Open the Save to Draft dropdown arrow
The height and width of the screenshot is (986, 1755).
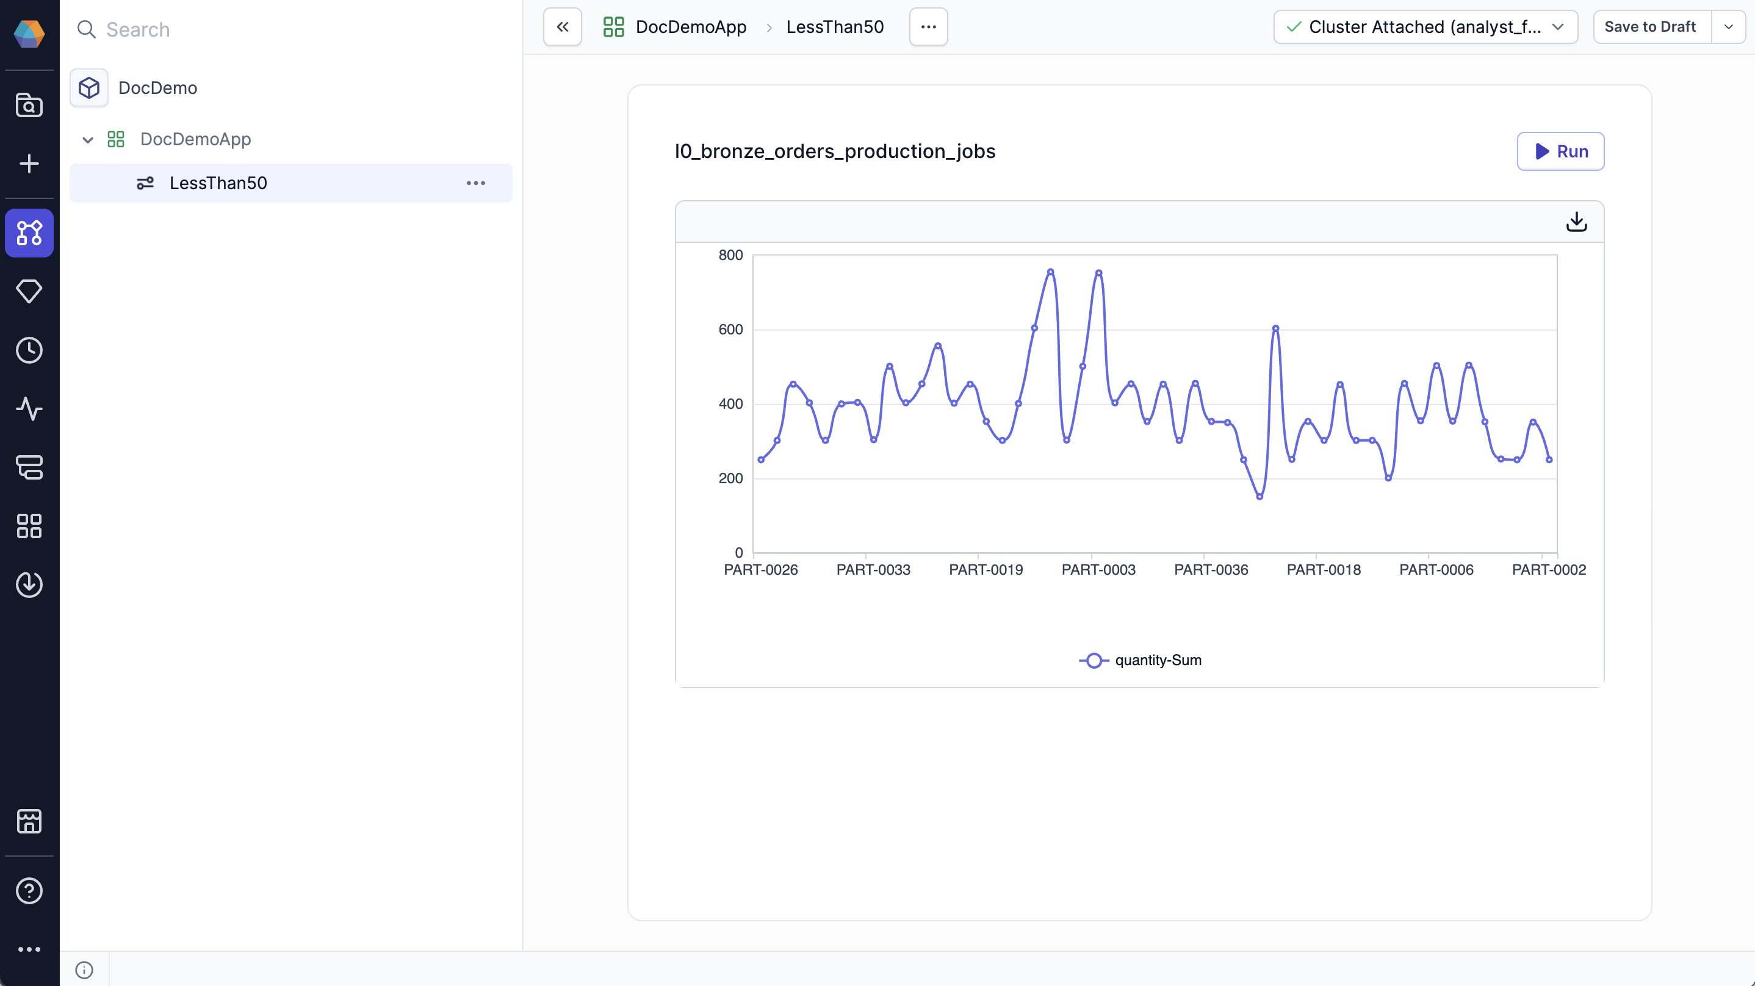coord(1728,27)
